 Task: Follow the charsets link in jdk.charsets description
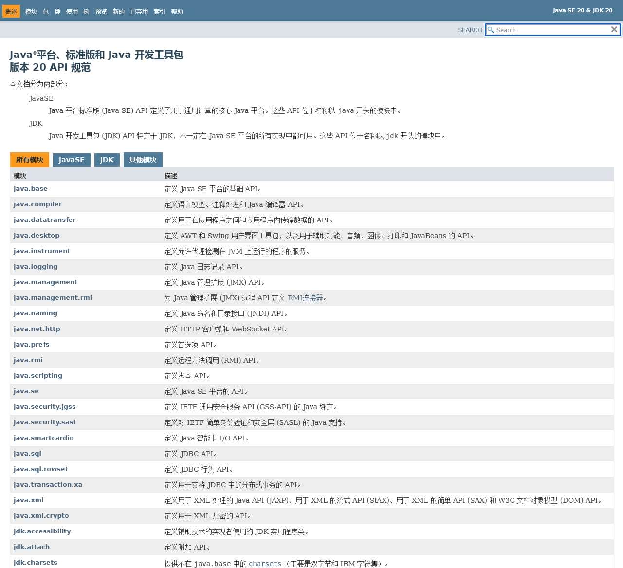point(265,563)
